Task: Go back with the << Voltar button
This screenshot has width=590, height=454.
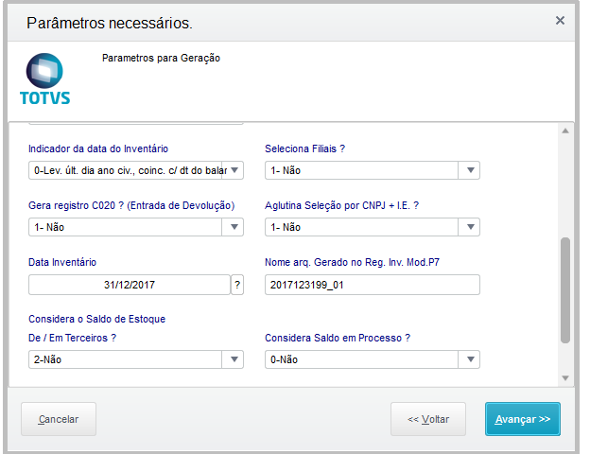Action: [x=428, y=419]
